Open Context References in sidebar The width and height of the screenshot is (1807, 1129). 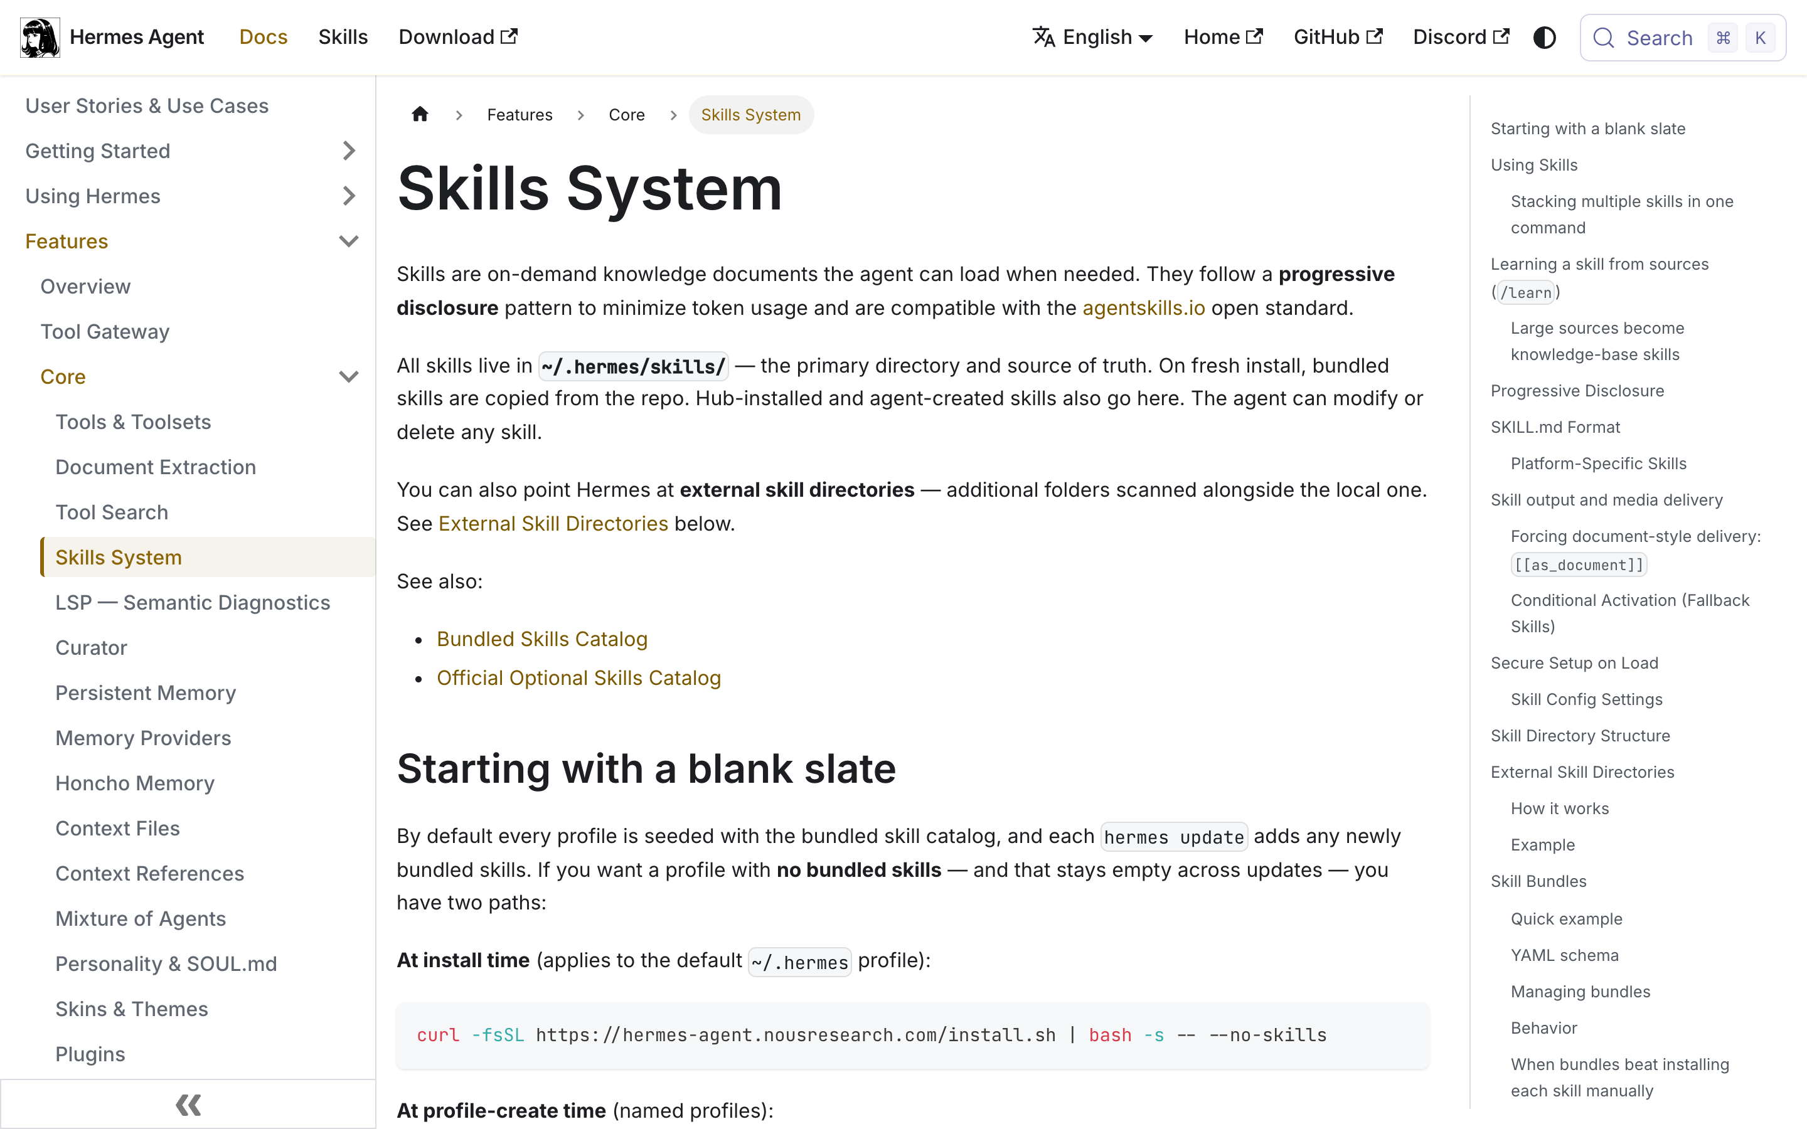[x=149, y=874]
